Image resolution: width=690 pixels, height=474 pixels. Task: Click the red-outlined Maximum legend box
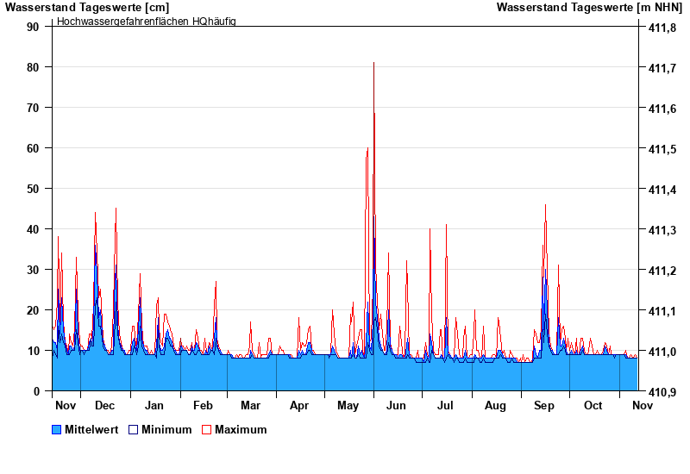tap(206, 429)
